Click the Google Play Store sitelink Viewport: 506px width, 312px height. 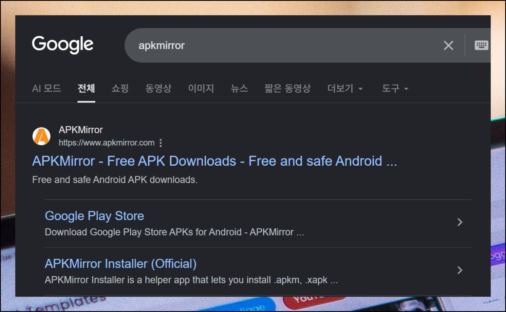(94, 216)
